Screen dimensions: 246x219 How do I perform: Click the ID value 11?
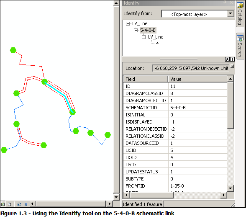click(x=173, y=86)
